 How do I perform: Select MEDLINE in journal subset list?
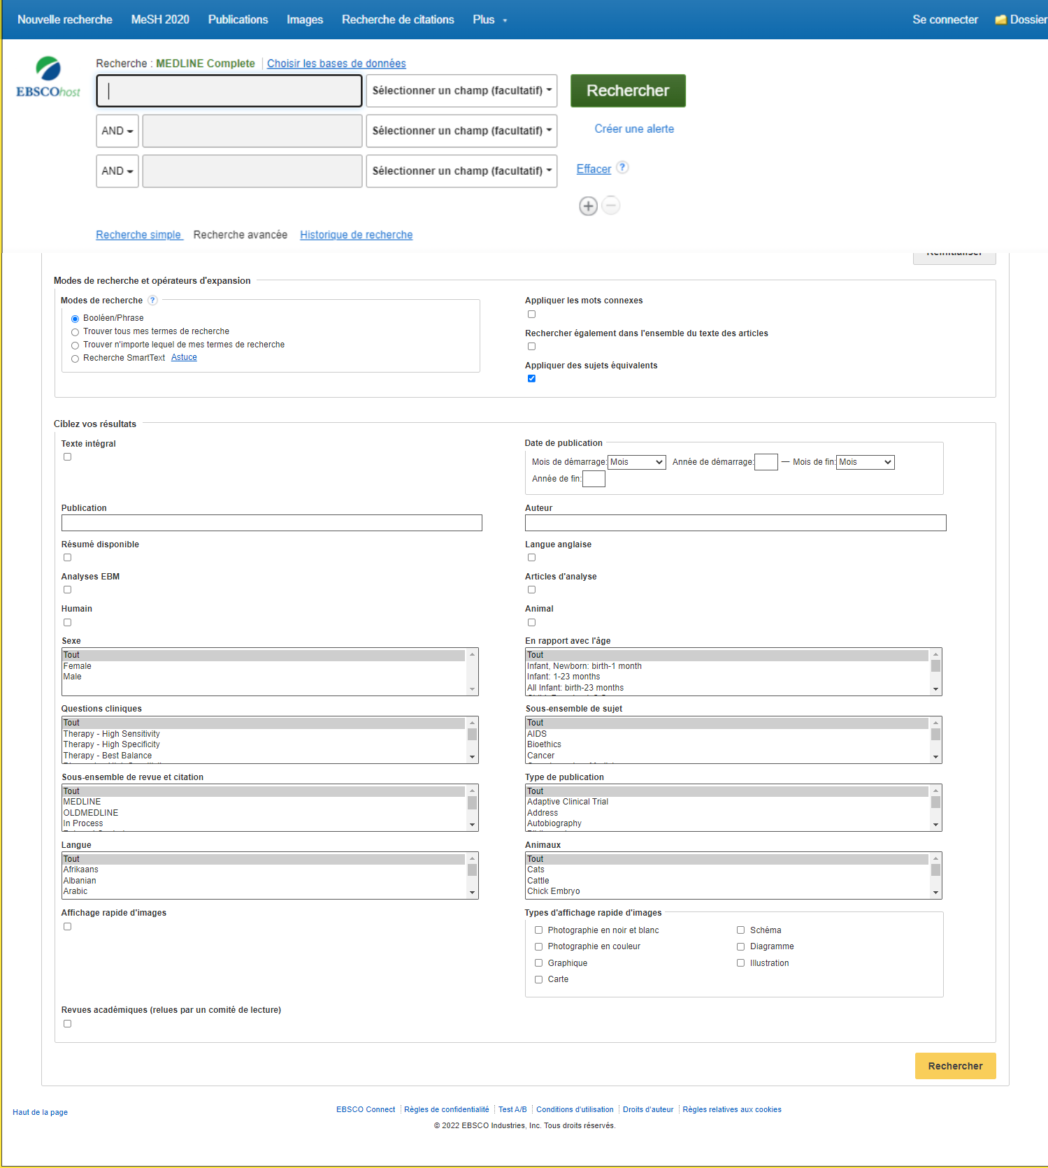point(264,802)
